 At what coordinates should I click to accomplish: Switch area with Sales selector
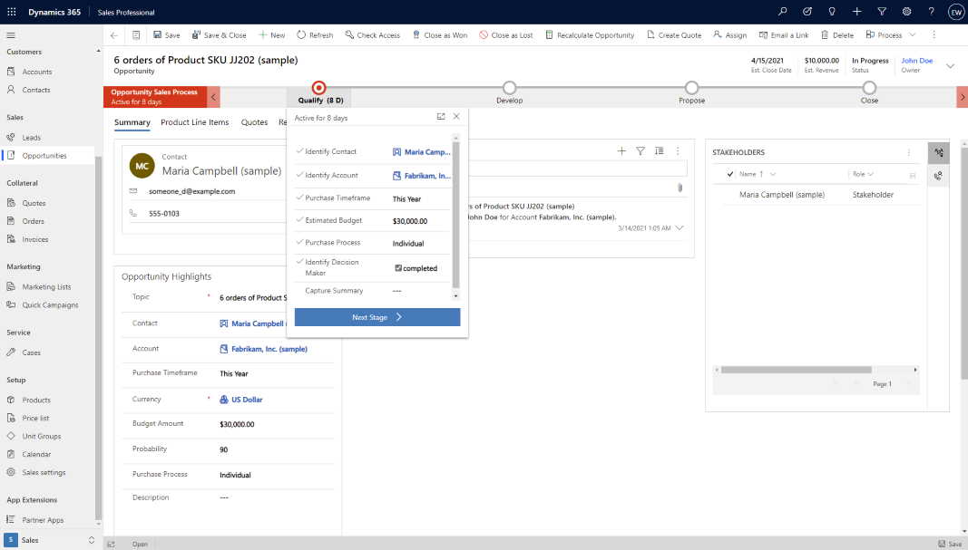coord(51,540)
